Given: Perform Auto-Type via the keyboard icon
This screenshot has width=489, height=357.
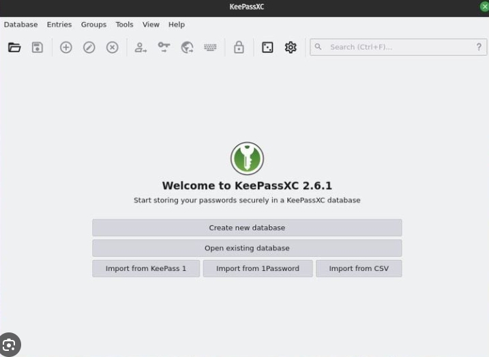Looking at the screenshot, I should [x=210, y=47].
